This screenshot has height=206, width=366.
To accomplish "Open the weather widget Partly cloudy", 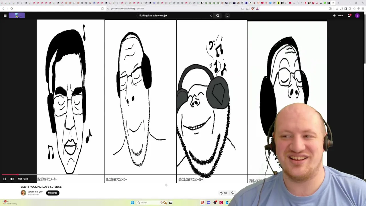I will (10, 203).
